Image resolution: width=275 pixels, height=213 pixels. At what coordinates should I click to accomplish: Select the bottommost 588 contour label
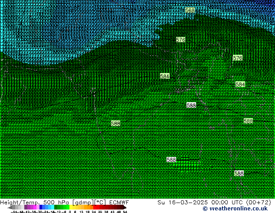tap(239, 173)
